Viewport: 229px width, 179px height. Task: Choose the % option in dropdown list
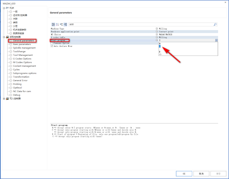click(188, 44)
